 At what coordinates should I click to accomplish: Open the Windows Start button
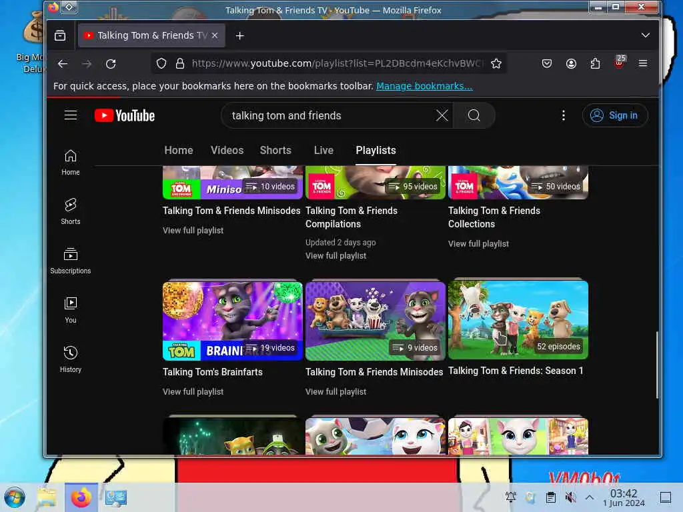[x=15, y=497]
